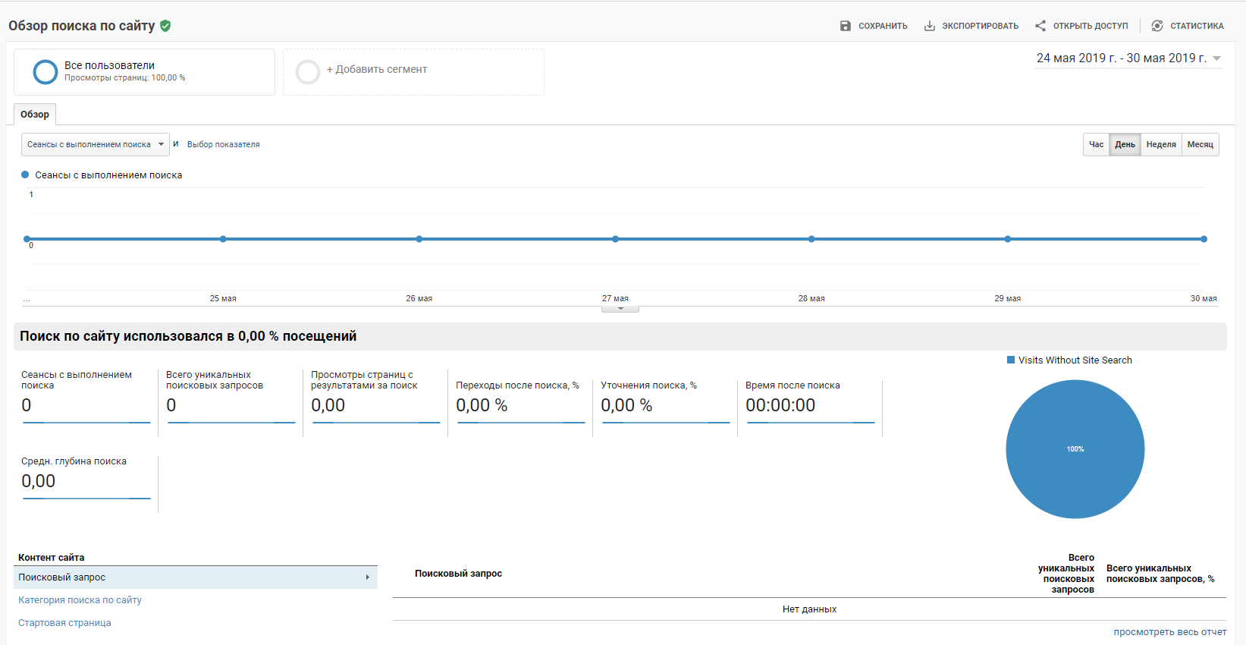Click 'Всего уникальных поисковых запросов, %' column header
Viewport: 1246px width, 645px height.
pyautogui.click(x=1160, y=574)
